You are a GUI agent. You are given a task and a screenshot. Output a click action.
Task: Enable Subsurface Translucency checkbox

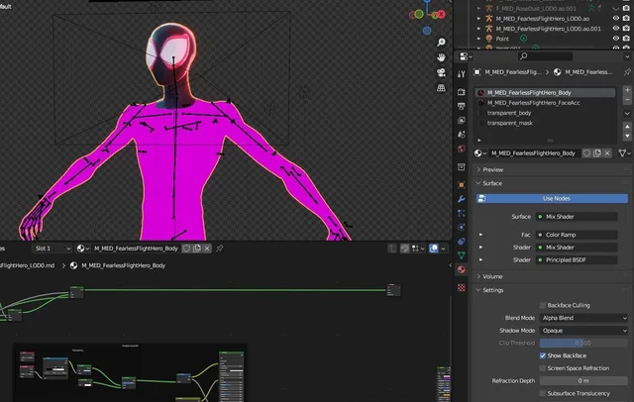coord(543,393)
